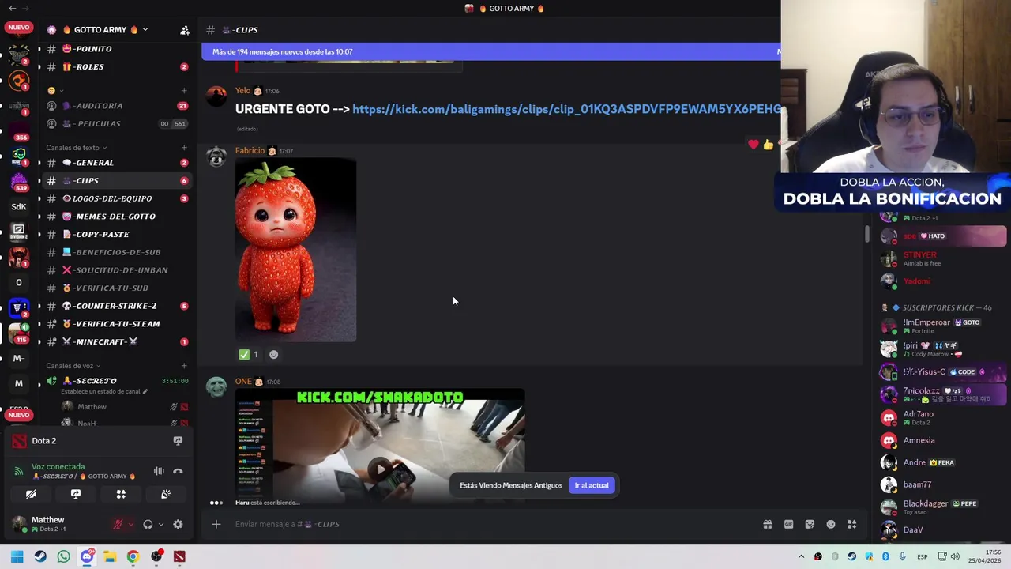Screen dimensions: 1011x569
Task: Click the heart reaction on Yelo's message
Action: point(753,145)
